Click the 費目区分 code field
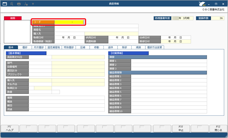This screenshot has height=138, width=228. coord(40,71)
